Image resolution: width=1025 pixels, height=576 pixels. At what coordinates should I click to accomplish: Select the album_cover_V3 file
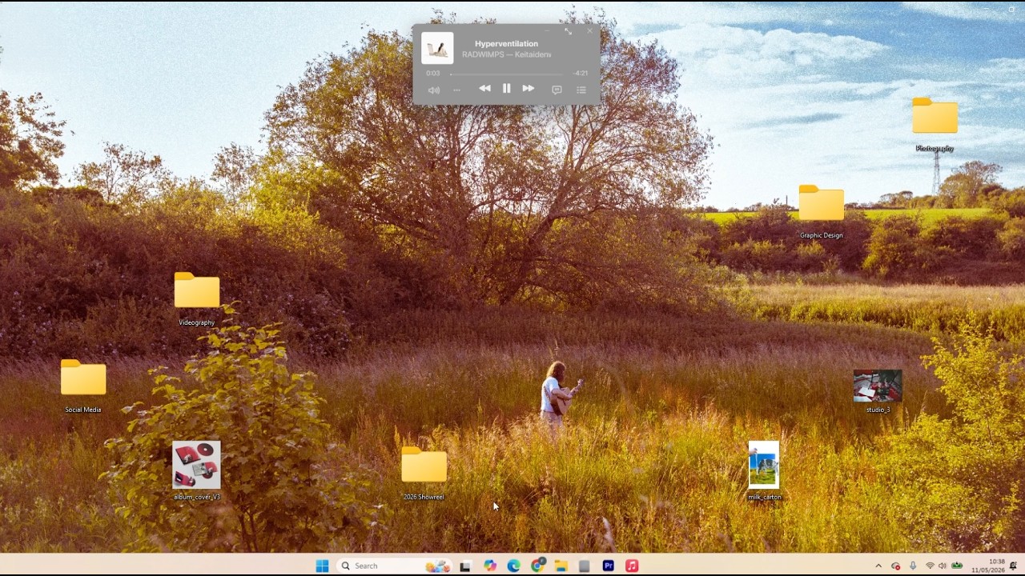click(197, 471)
